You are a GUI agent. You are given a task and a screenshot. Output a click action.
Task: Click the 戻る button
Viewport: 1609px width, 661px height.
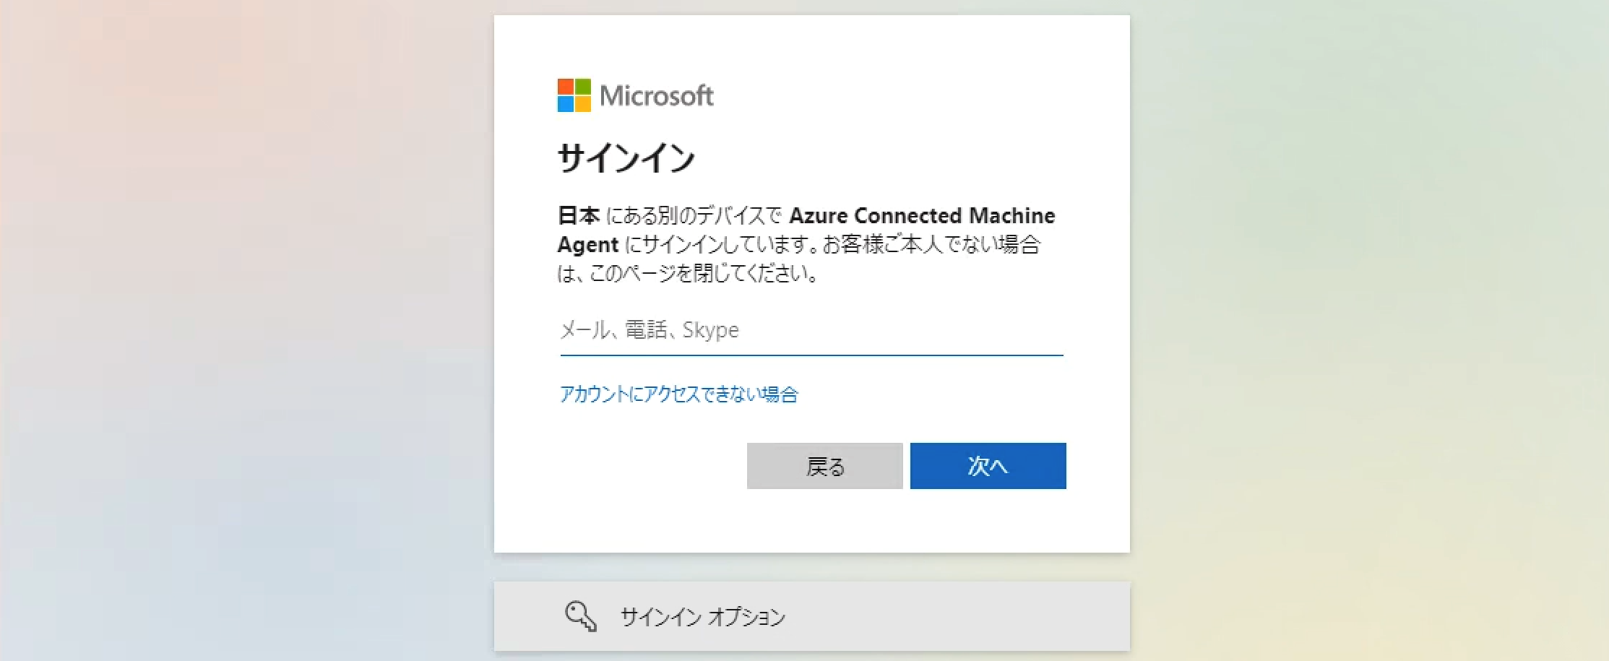click(825, 466)
